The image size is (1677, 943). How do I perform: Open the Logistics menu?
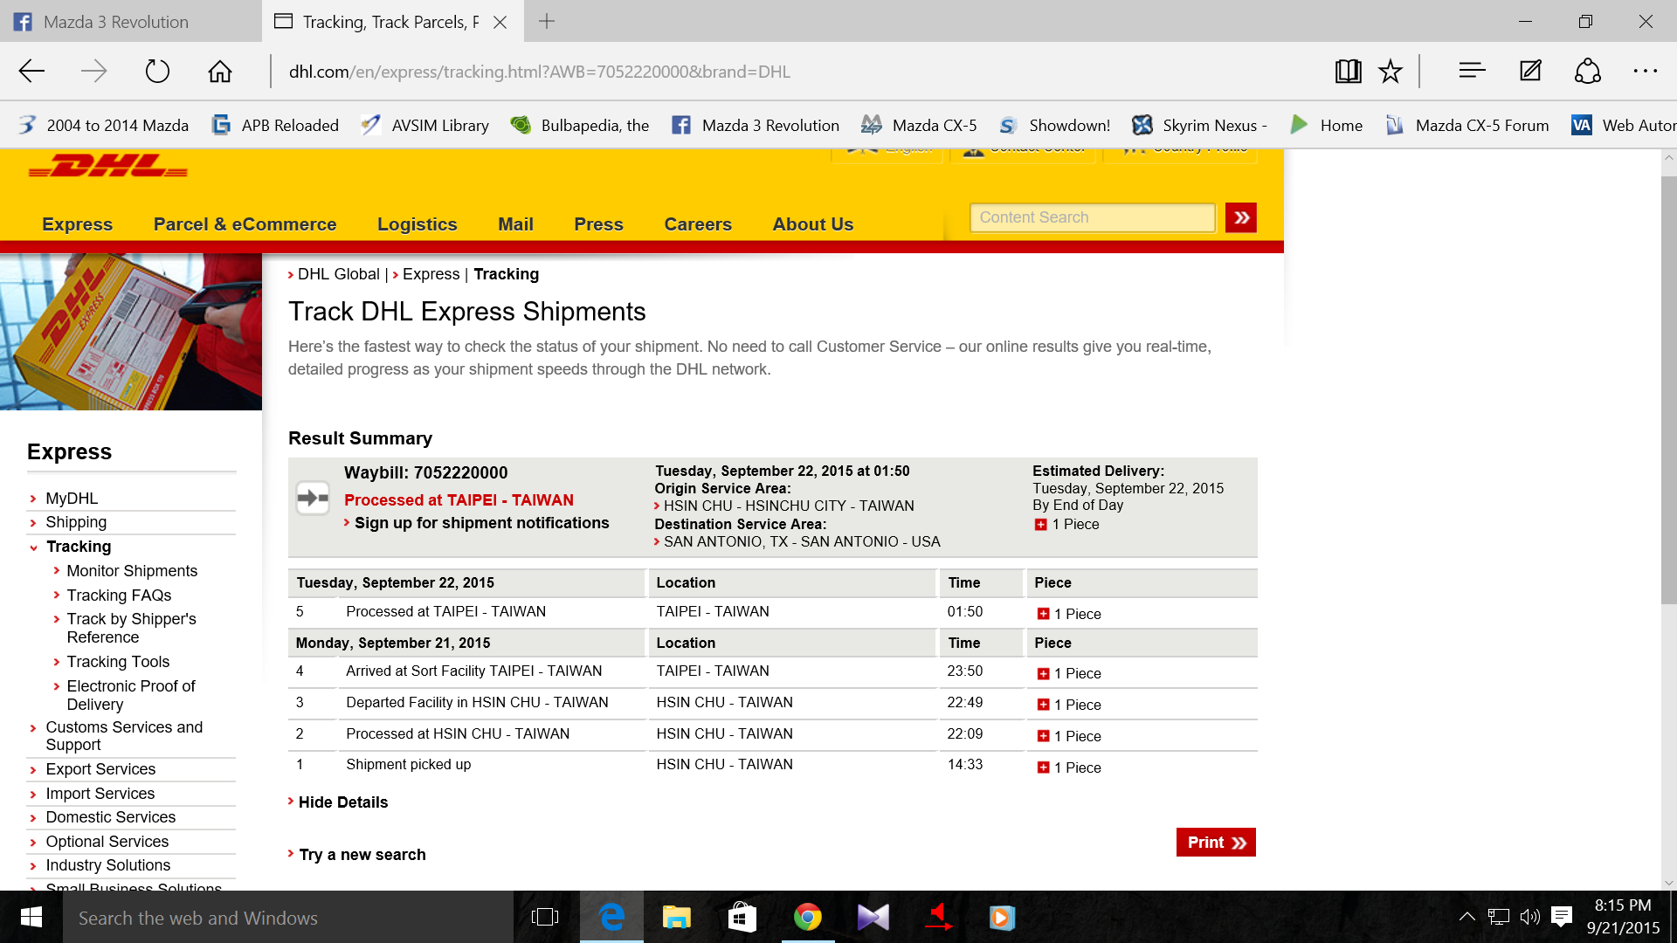[x=417, y=224]
